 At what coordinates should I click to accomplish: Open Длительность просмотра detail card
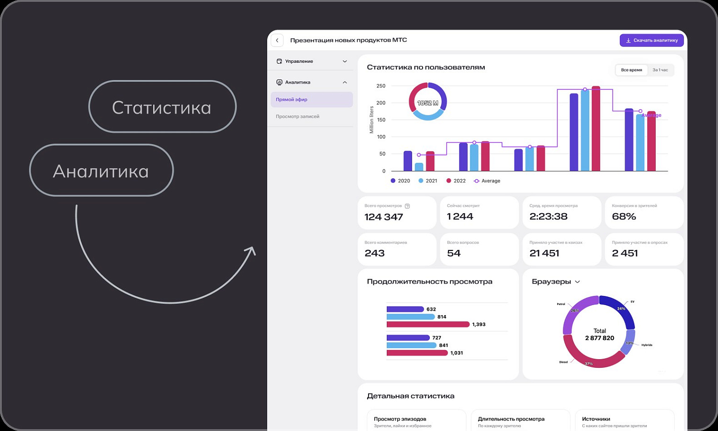click(x=520, y=421)
